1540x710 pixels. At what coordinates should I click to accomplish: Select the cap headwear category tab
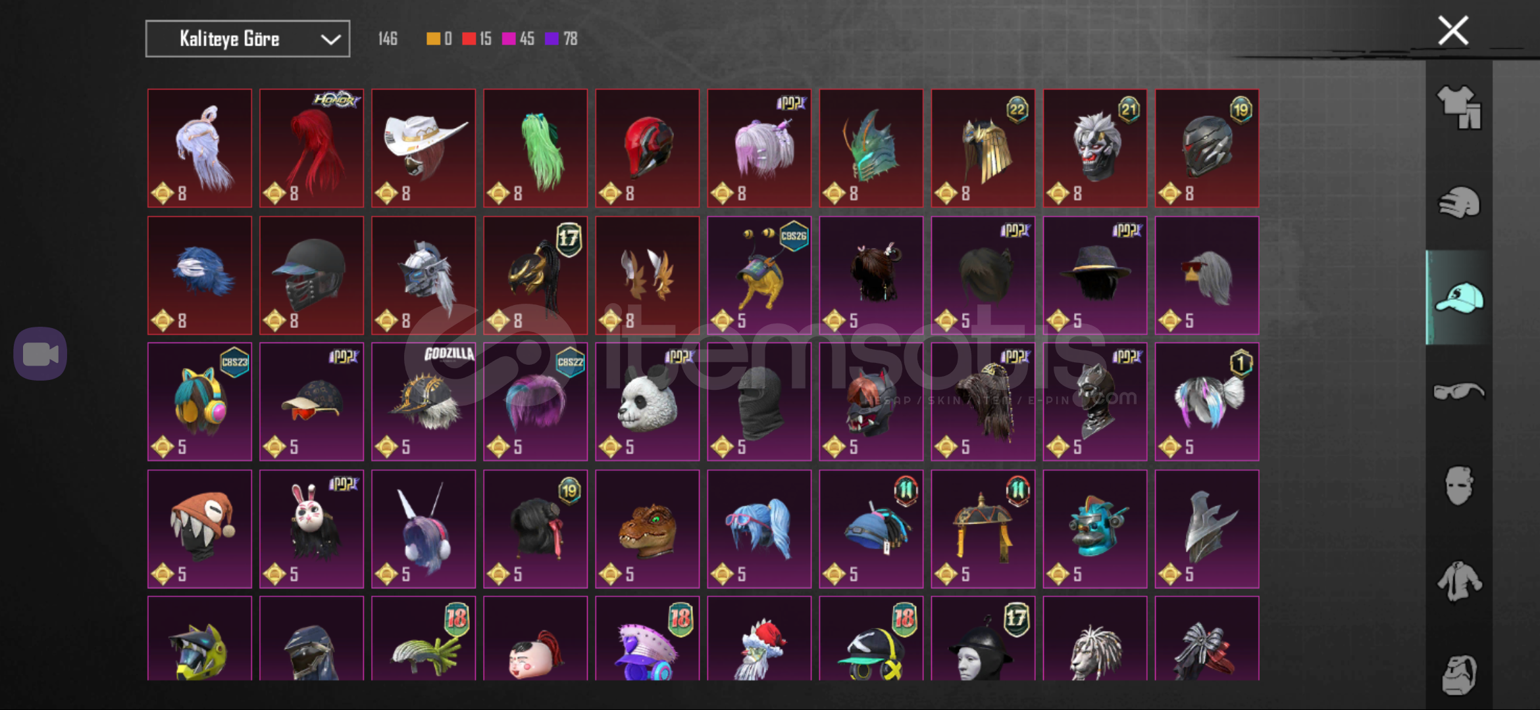1459,298
